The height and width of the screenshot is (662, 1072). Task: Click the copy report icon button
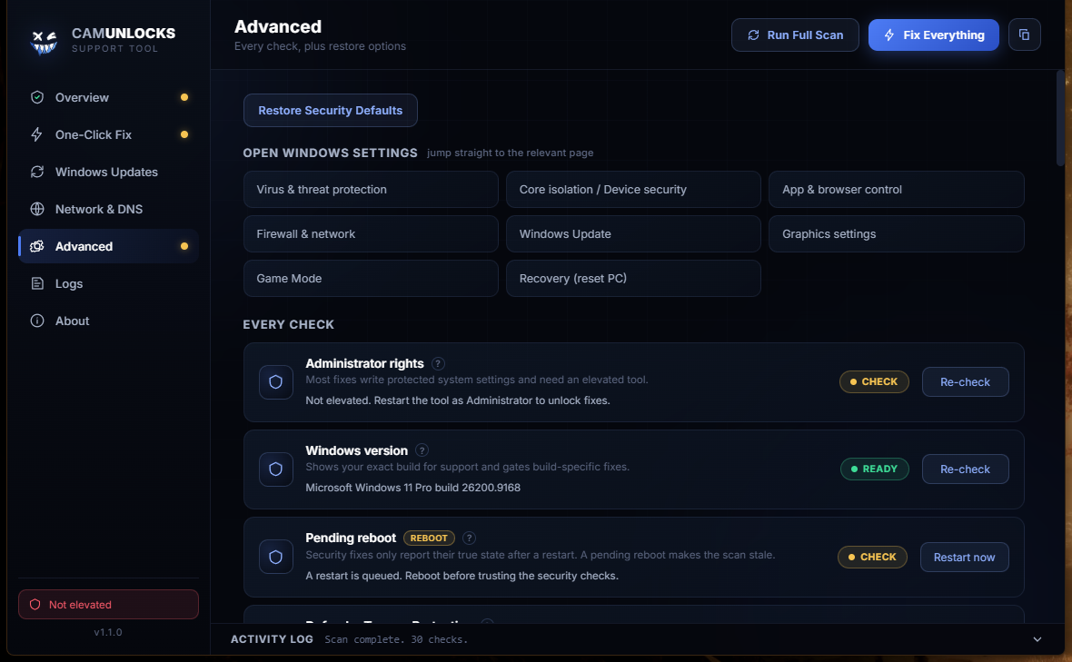click(x=1024, y=35)
